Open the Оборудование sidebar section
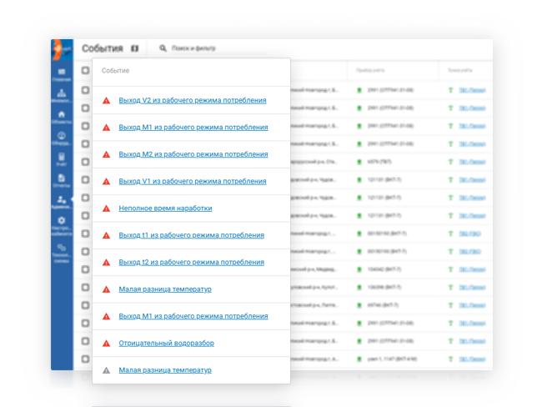 pyautogui.click(x=62, y=138)
